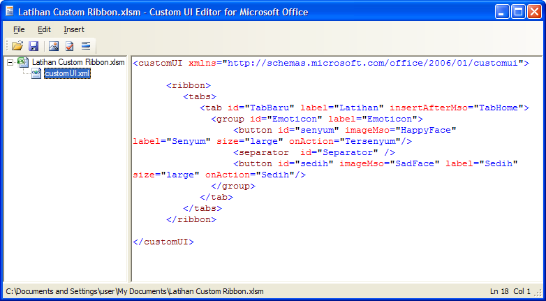
Task: Maximize the Custom UI Editor window
Action: [518, 11]
